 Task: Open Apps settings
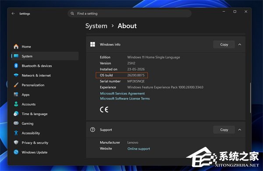(45, 95)
